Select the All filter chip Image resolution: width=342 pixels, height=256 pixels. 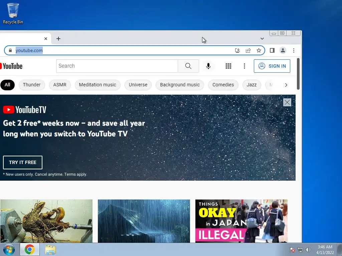[x=7, y=85]
